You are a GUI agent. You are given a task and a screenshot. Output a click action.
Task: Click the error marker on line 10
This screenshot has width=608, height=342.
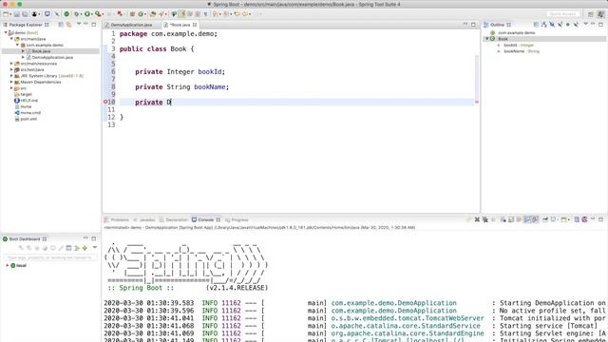click(105, 102)
